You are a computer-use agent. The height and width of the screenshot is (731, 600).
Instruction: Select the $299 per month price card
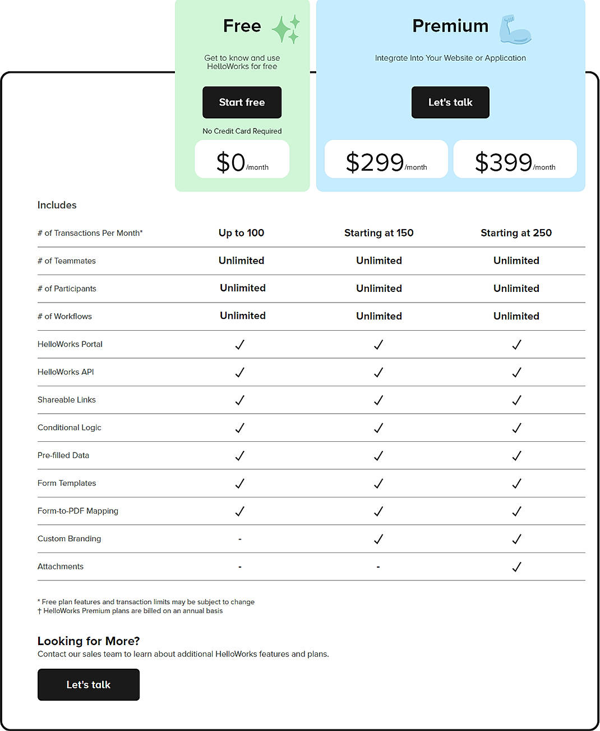pos(385,159)
